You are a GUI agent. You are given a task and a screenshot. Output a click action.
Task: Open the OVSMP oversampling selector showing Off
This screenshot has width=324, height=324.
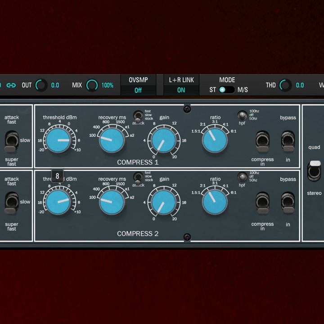138,90
